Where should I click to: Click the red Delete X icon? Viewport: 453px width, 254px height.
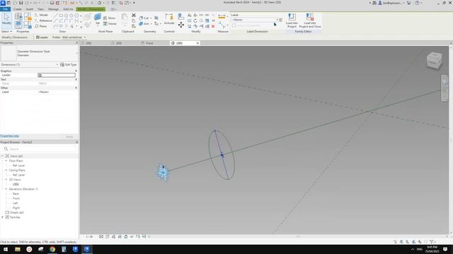point(213,26)
